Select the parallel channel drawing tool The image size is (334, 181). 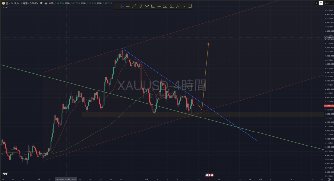pyautogui.click(x=140, y=7)
